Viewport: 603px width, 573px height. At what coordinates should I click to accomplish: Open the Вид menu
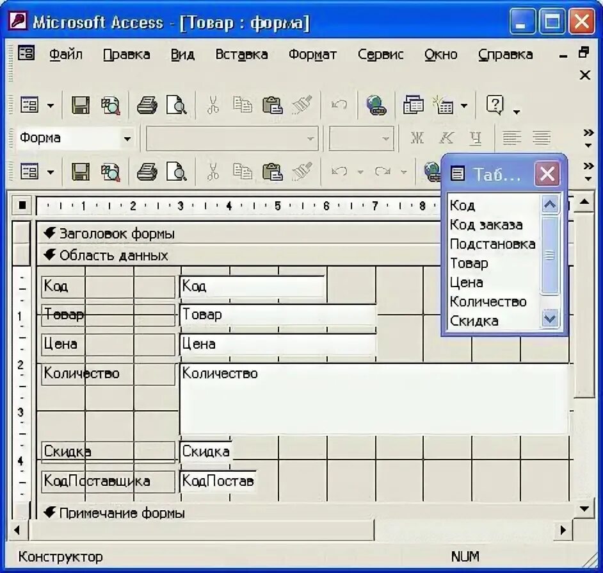pyautogui.click(x=182, y=54)
